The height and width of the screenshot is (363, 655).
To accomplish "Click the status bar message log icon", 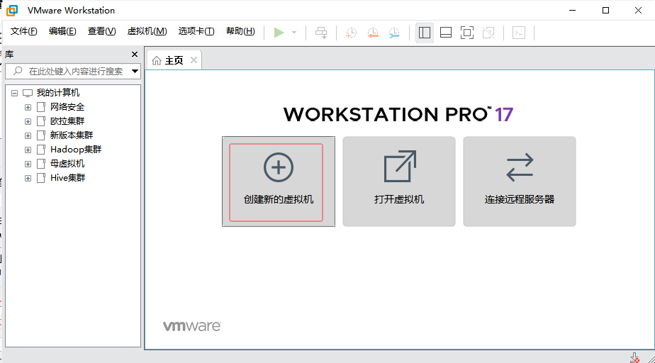I will [634, 358].
